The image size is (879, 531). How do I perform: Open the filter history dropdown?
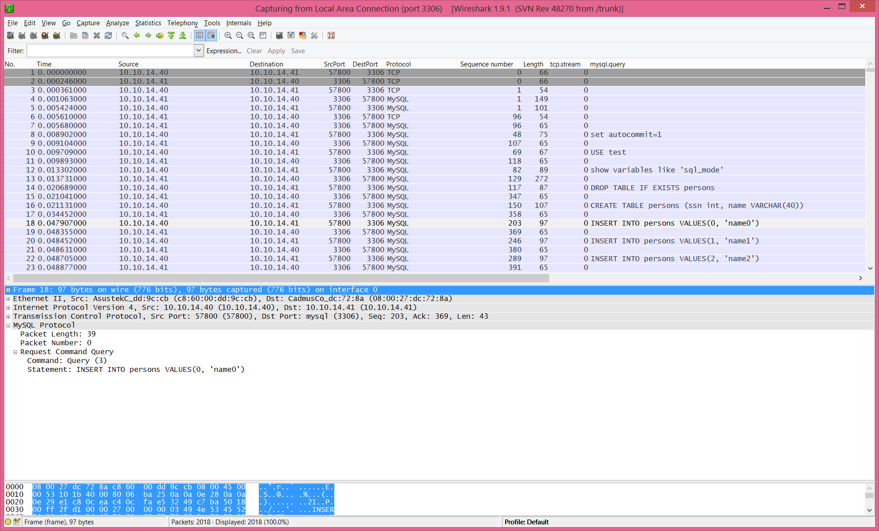click(x=199, y=51)
